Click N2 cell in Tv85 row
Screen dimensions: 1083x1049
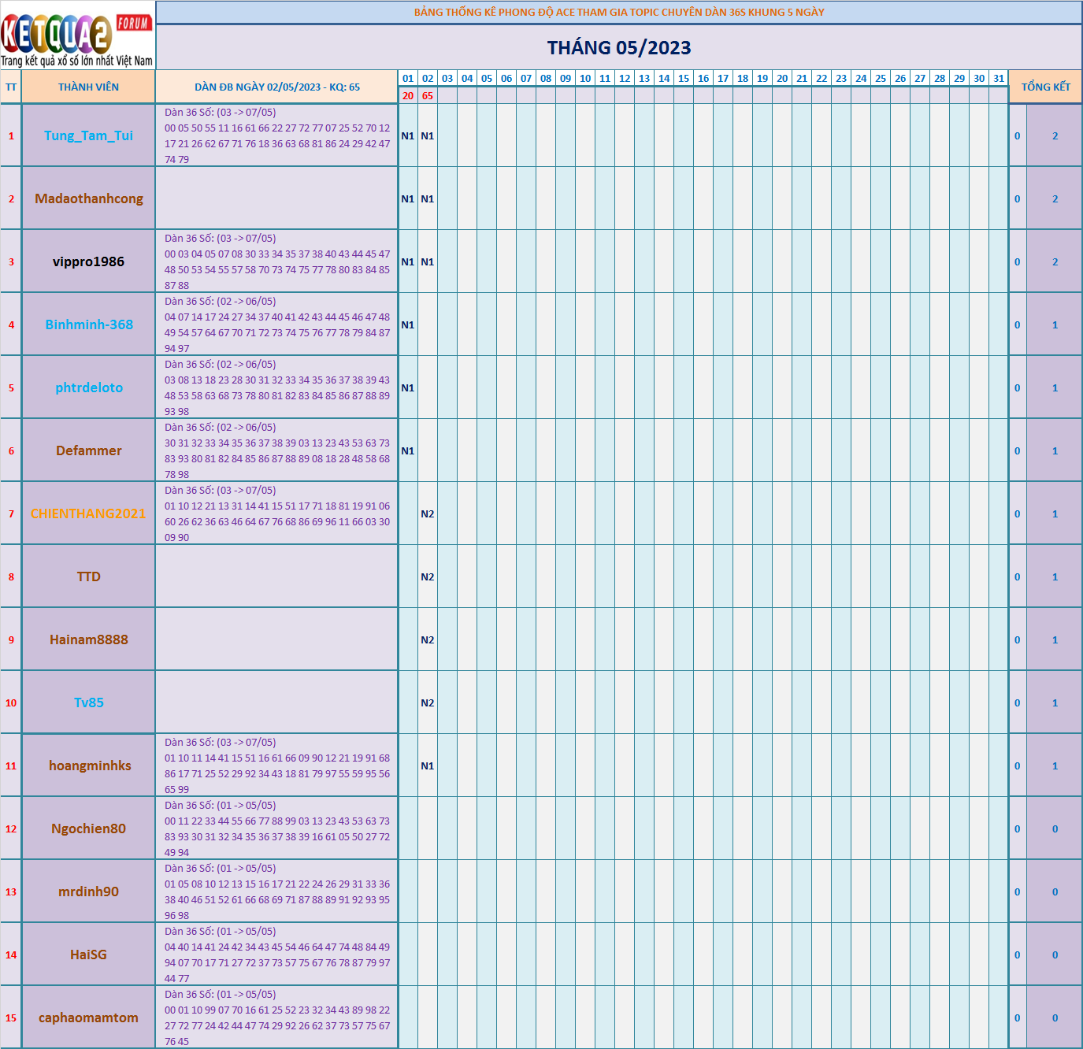(428, 702)
